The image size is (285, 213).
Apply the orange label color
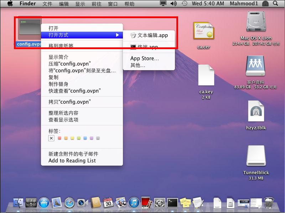(66, 138)
